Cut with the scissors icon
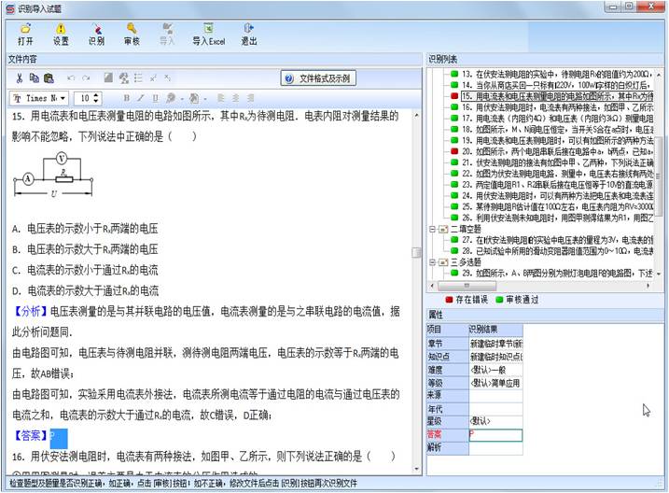The image size is (669, 493). click(x=20, y=78)
